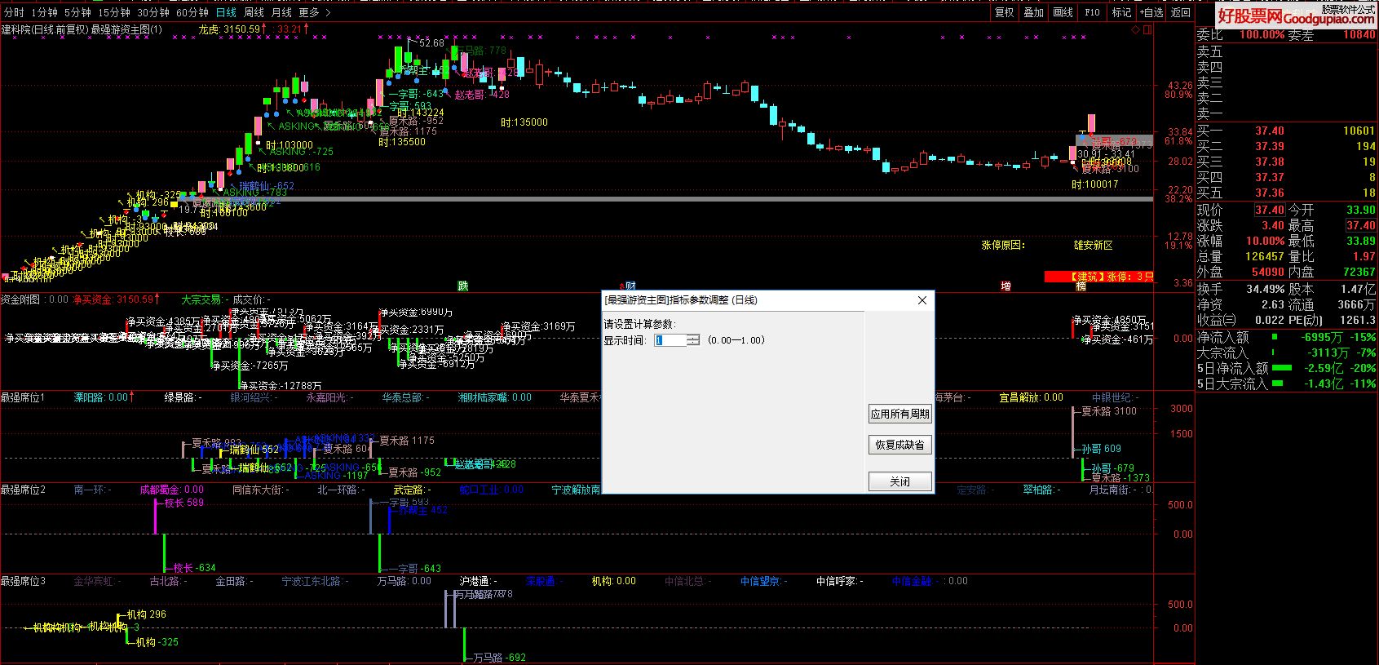Click the 中信望京 legend entry
1379x665 pixels.
pyautogui.click(x=762, y=581)
